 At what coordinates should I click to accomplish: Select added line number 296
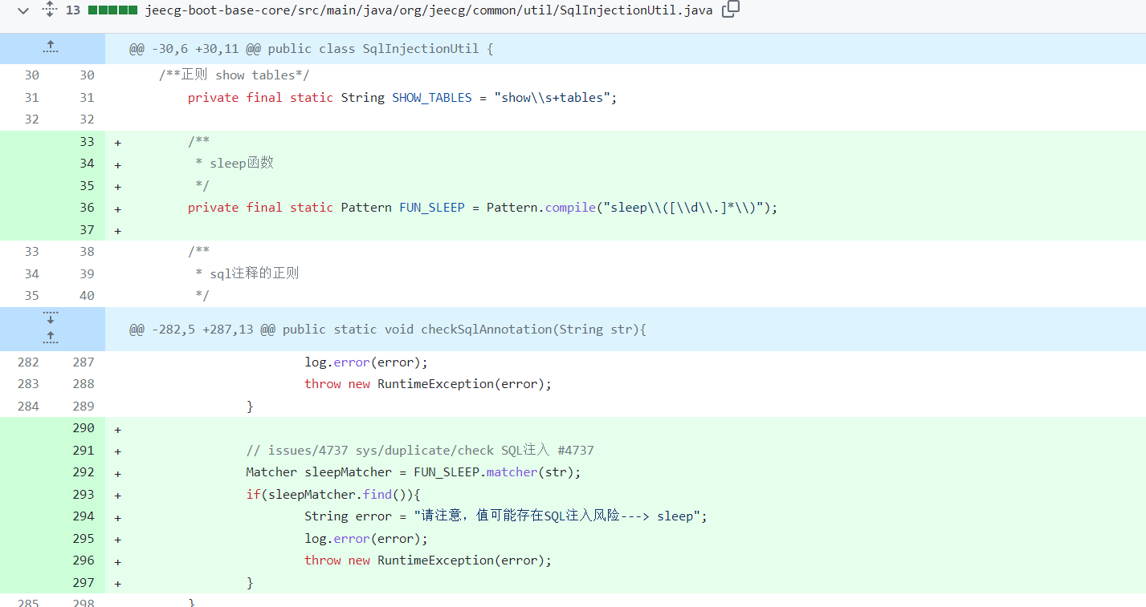point(83,560)
